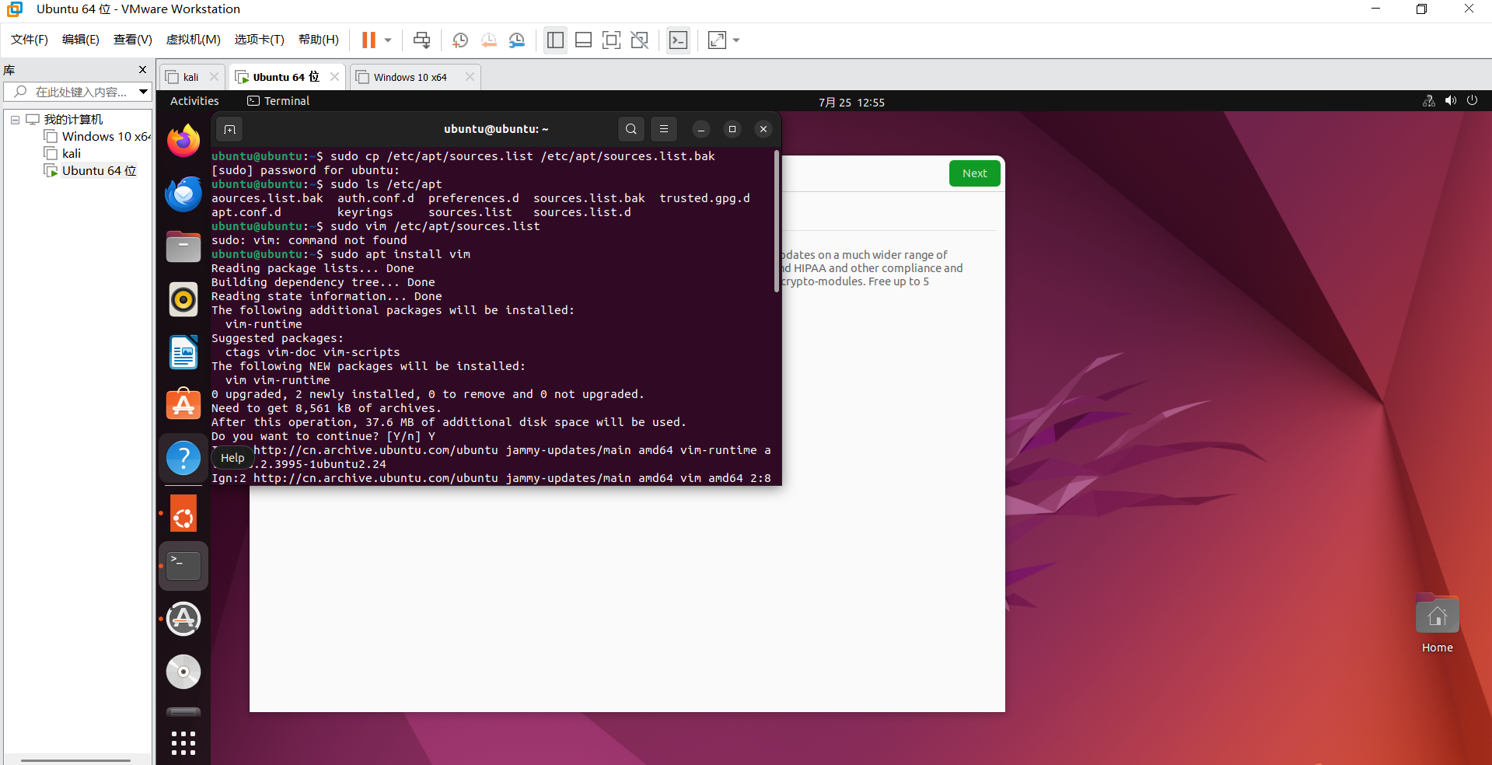Pause the virtual machine with the orange pause icon
Image resolution: width=1492 pixels, height=765 pixels.
(369, 40)
